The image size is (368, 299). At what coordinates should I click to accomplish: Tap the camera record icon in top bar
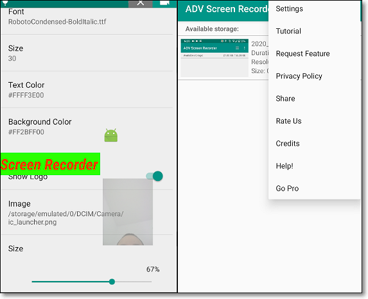pos(164,3)
